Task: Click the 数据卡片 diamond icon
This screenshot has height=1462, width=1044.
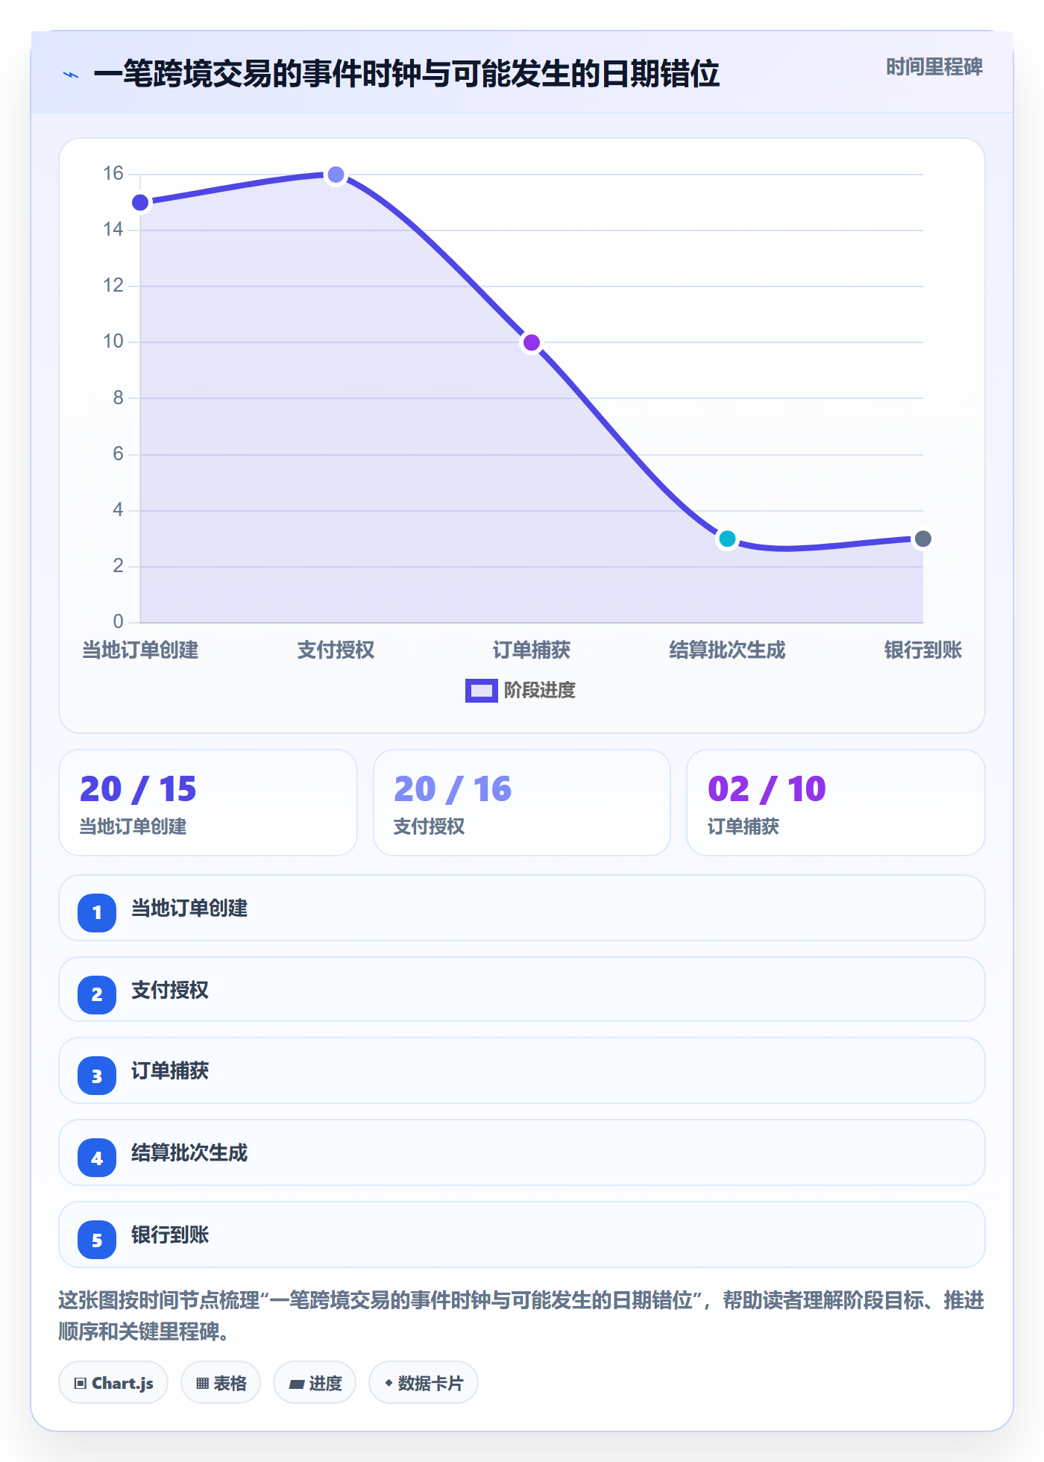Action: (x=389, y=1383)
